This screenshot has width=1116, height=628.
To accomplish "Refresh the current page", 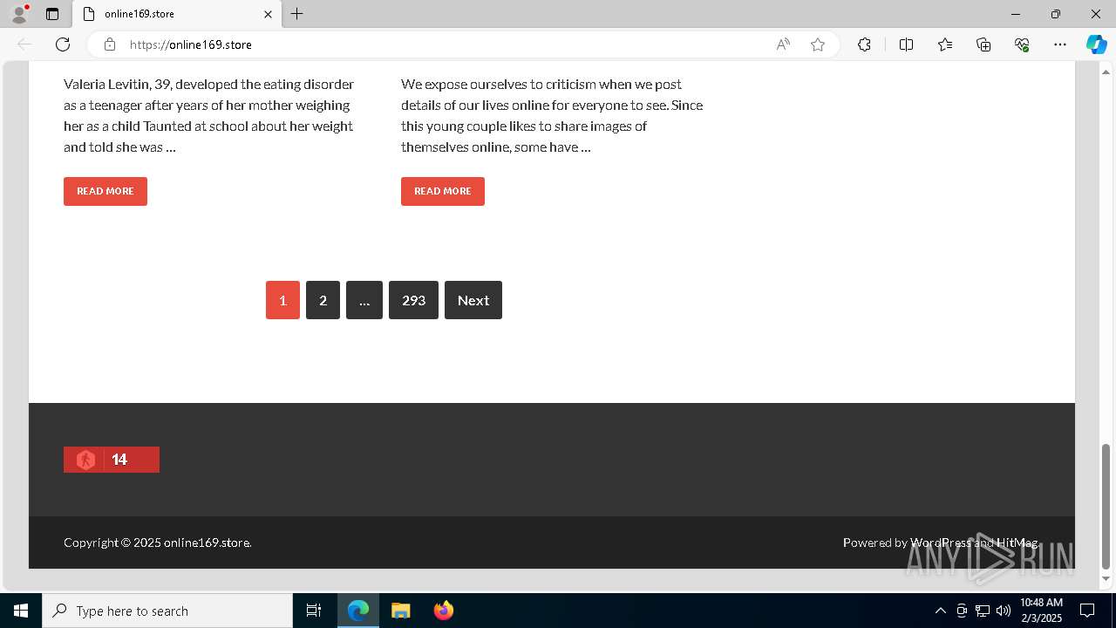I will 63,44.
